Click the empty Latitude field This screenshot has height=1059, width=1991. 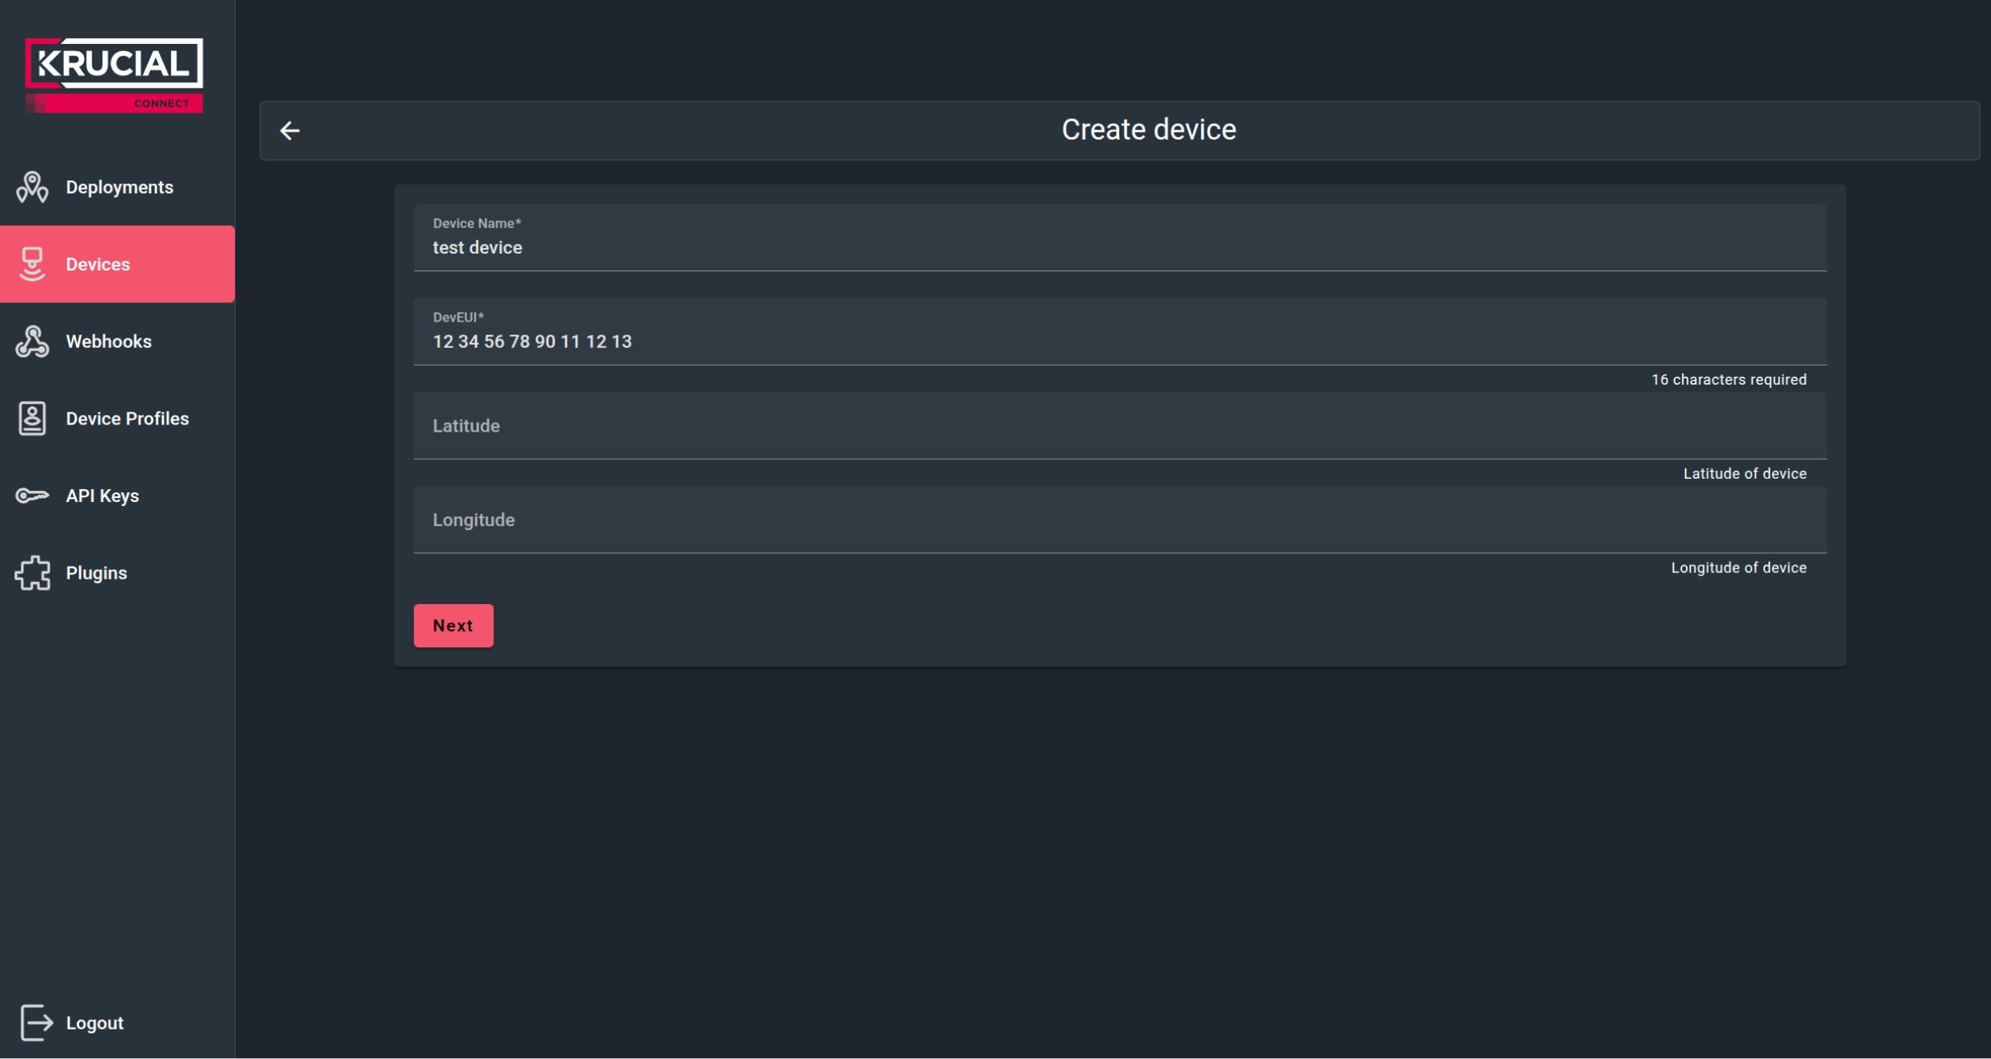pos(1118,426)
